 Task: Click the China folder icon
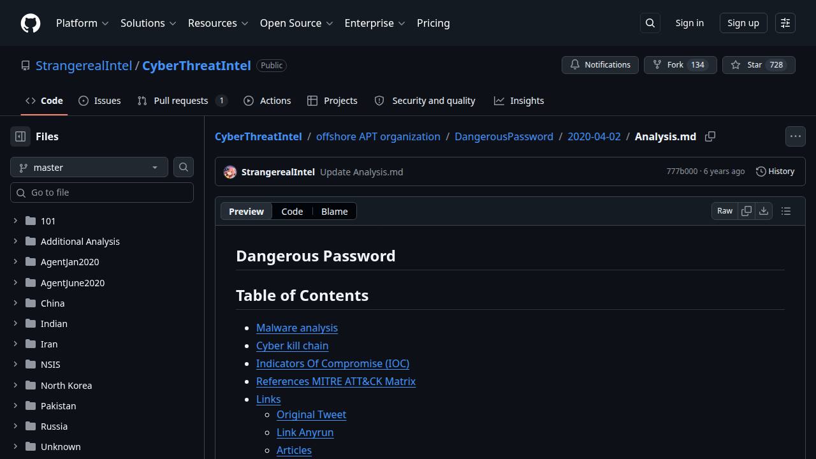pyautogui.click(x=31, y=303)
